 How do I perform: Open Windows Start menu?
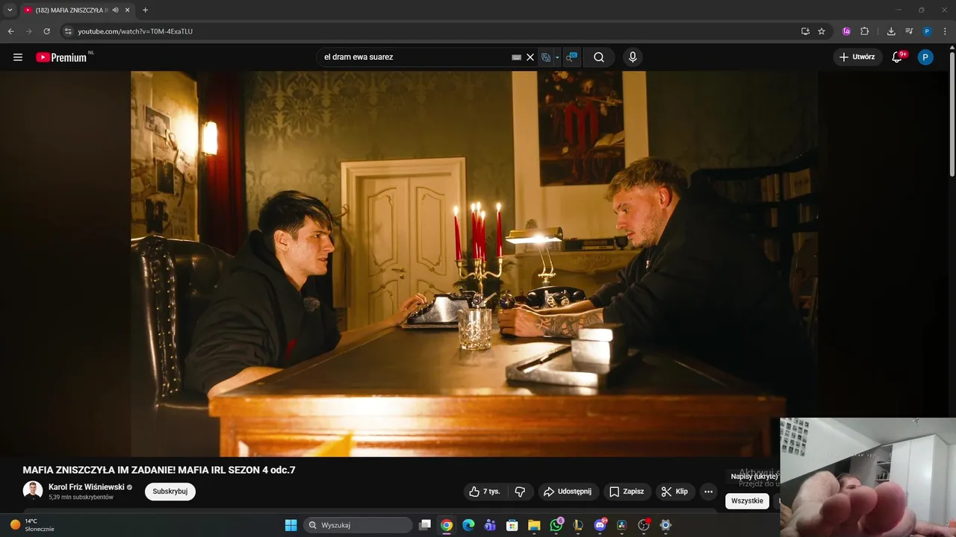[291, 525]
